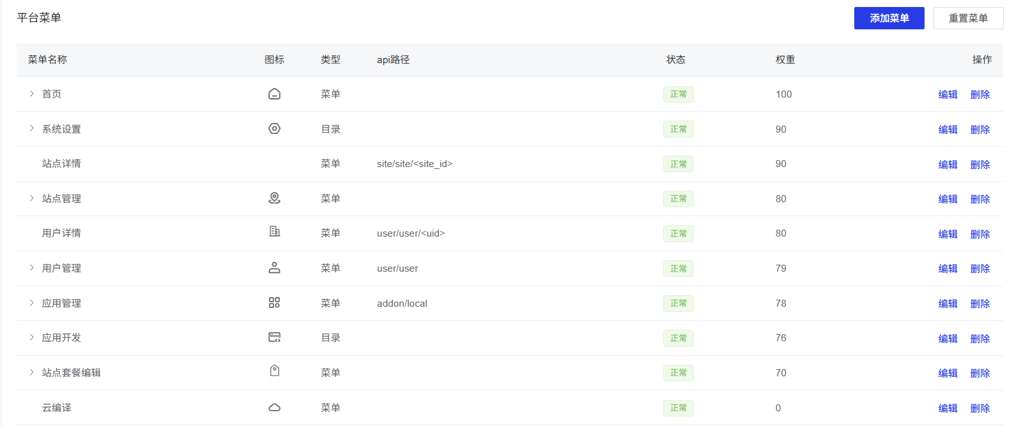Click the 添加菜单 button

(889, 18)
